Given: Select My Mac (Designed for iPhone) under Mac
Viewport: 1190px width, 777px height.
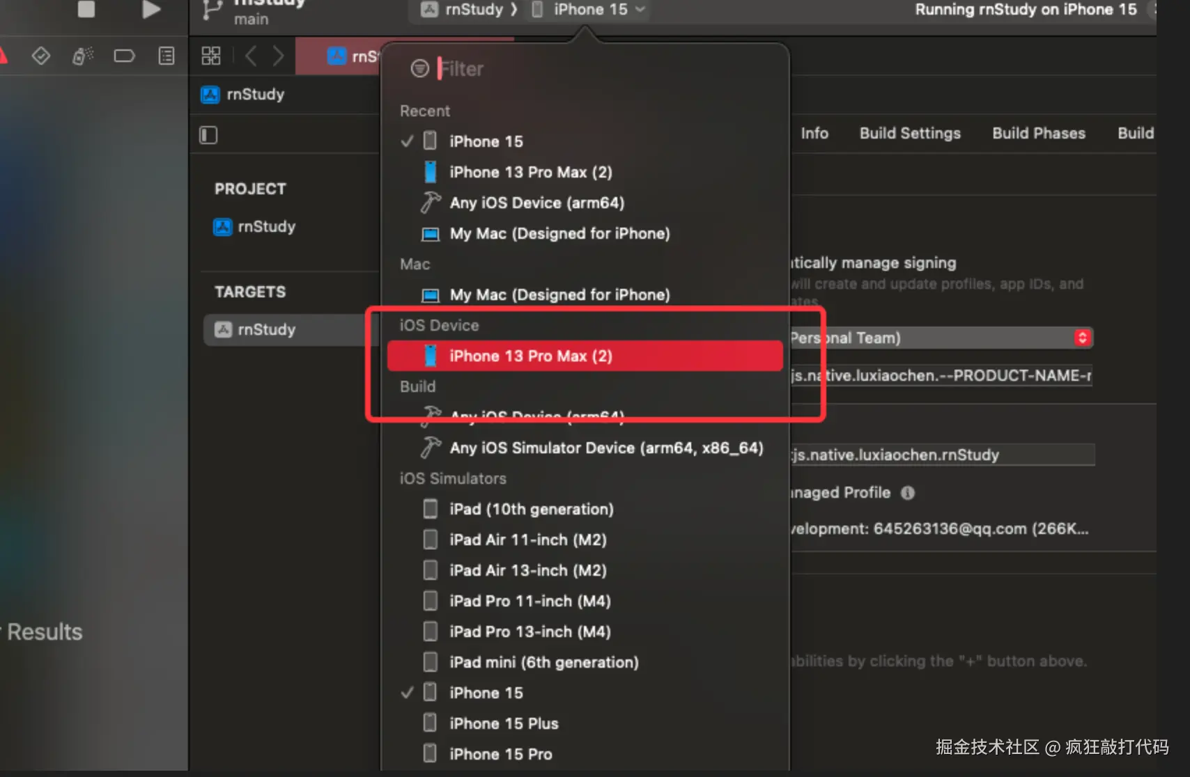Looking at the screenshot, I should pyautogui.click(x=585, y=295).
